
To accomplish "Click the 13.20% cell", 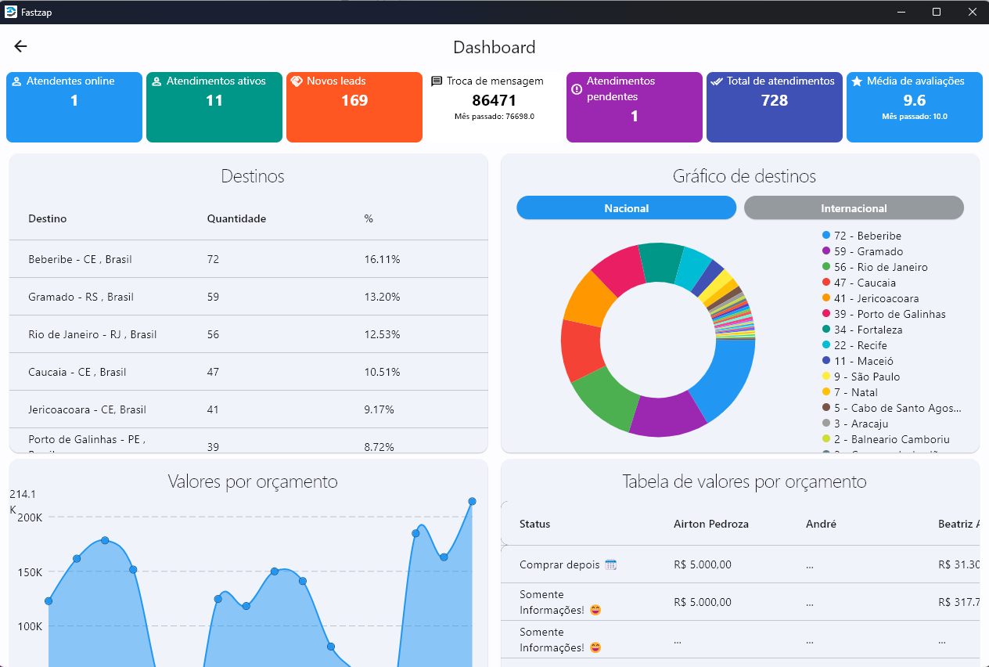I will click(383, 297).
